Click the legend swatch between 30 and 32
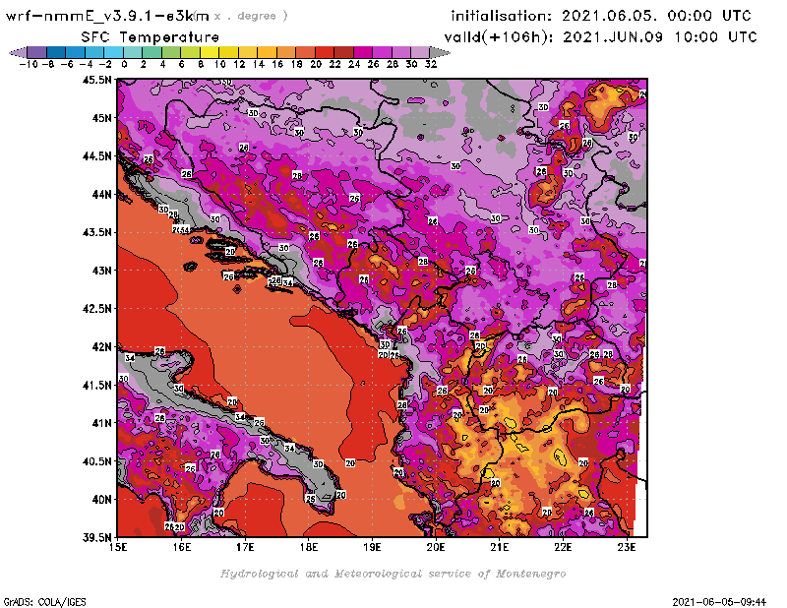Image resolution: width=787 pixels, height=608 pixels. (420, 52)
